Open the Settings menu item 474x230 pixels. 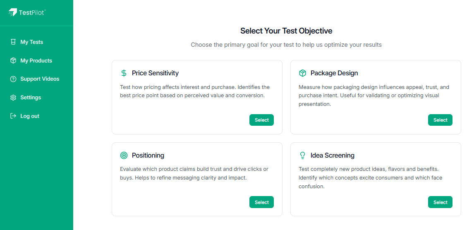point(31,98)
